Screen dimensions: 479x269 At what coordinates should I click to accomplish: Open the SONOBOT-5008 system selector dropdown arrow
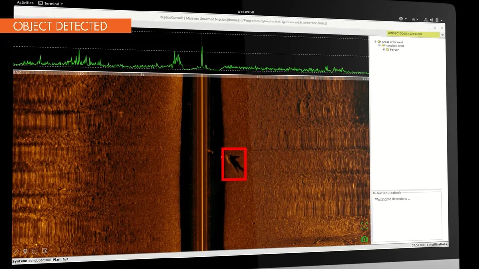(x=442, y=35)
